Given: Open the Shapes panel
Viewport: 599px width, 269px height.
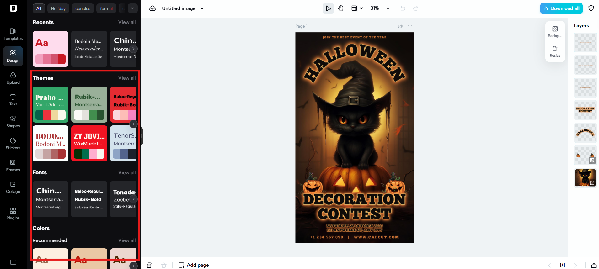Looking at the screenshot, I should click(13, 122).
